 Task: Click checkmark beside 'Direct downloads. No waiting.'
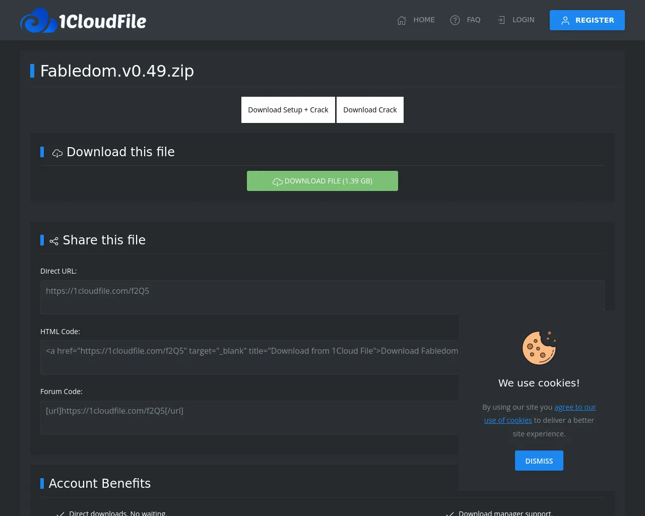[x=60, y=513]
